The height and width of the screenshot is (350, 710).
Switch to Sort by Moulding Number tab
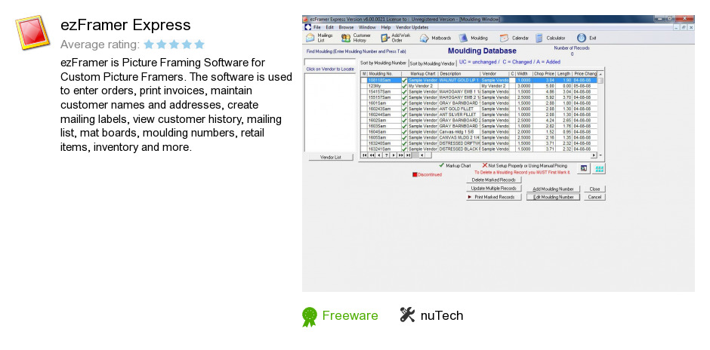pos(383,63)
